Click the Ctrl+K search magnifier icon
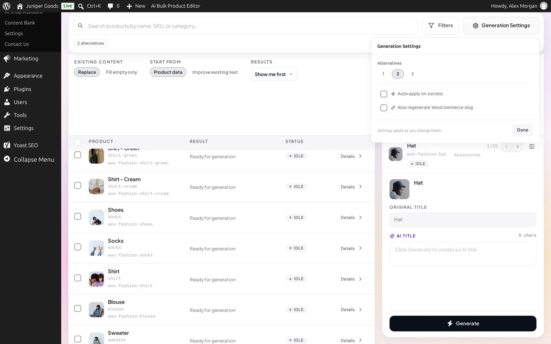Image resolution: width=551 pixels, height=344 pixels. tap(81, 6)
